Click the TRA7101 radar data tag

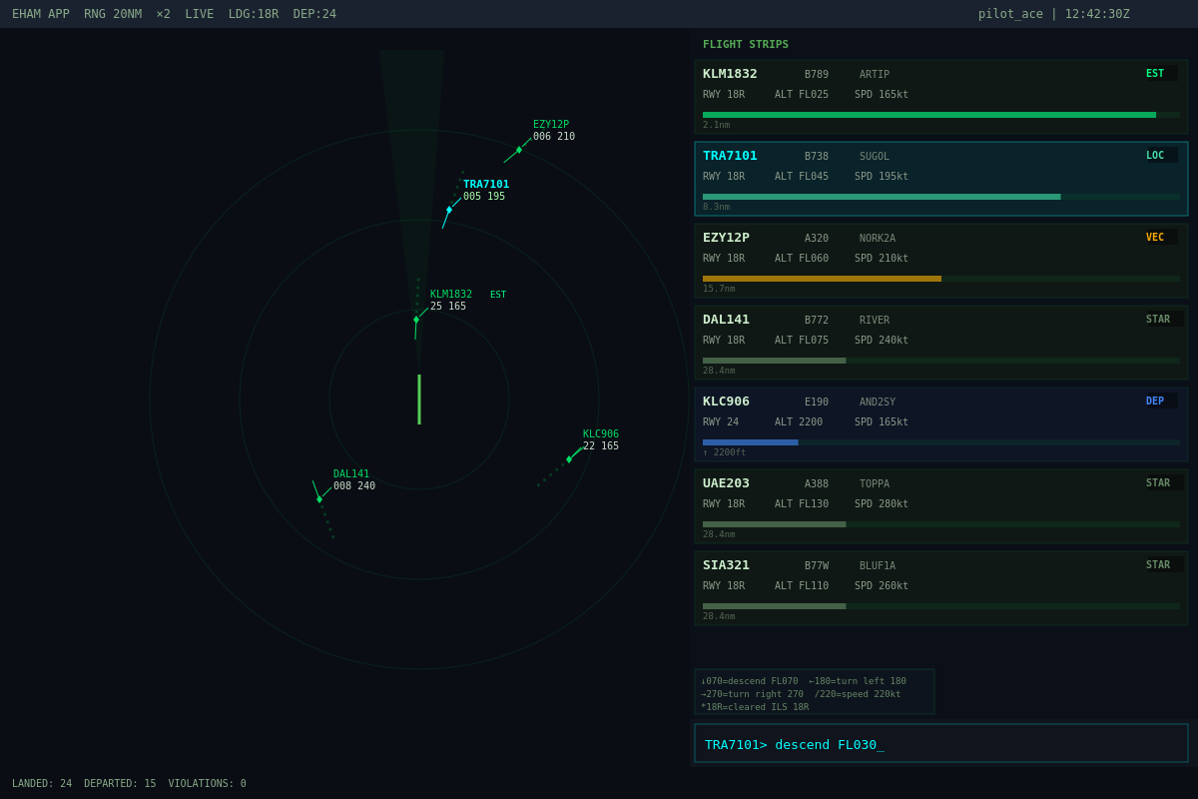click(486, 190)
